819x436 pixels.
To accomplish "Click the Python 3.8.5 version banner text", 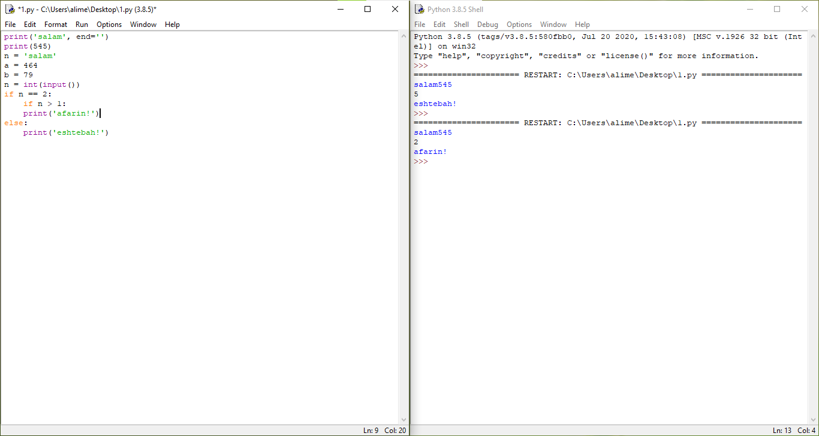I will click(608, 41).
